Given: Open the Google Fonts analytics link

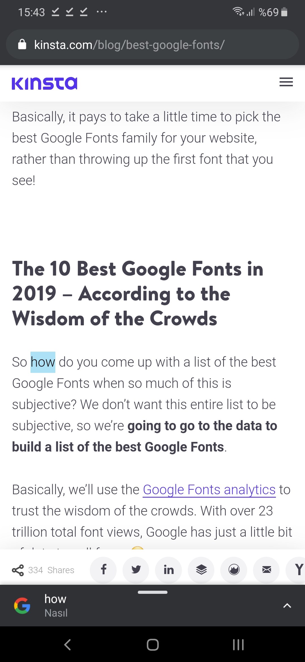Looking at the screenshot, I should pos(209,490).
